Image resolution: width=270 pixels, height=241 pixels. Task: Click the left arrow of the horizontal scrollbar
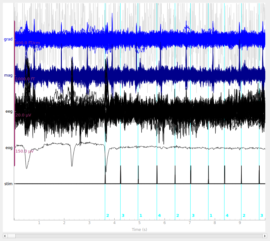[5, 236]
